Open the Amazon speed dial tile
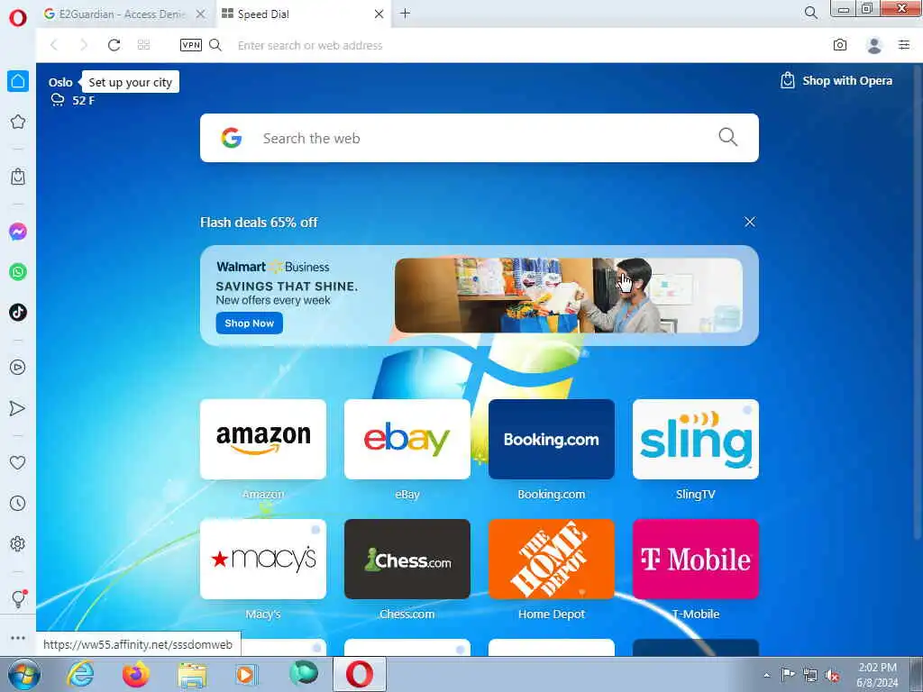Screen dimensions: 923x692 pyautogui.click(x=263, y=440)
